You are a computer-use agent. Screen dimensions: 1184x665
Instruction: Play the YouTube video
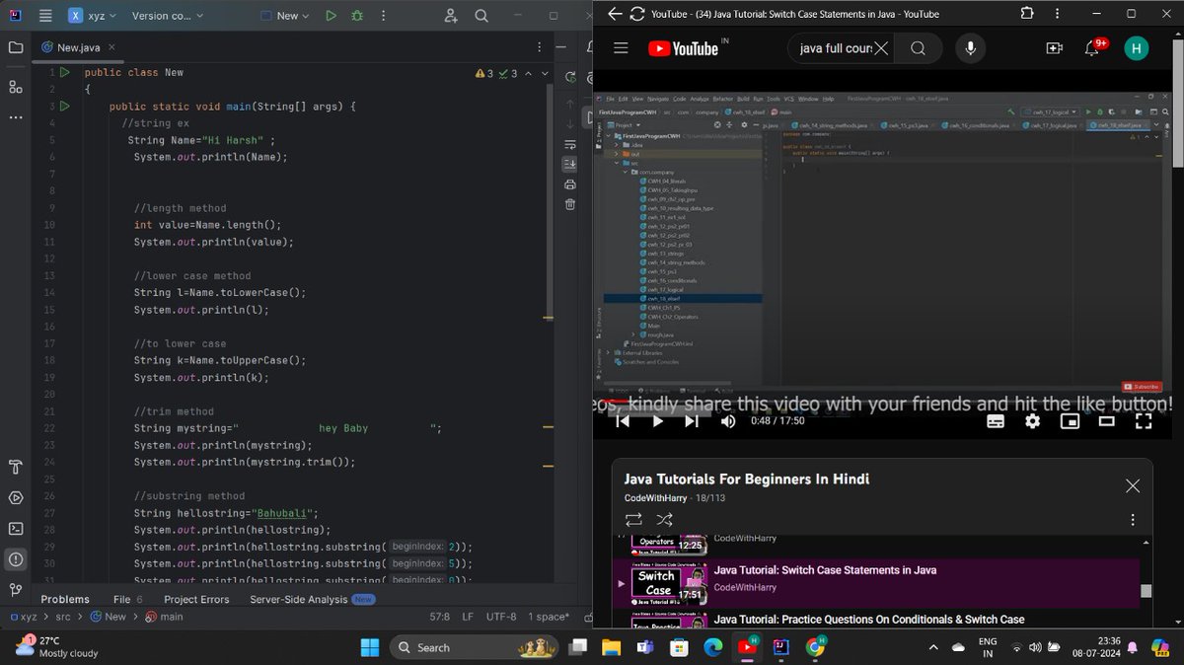click(x=657, y=421)
